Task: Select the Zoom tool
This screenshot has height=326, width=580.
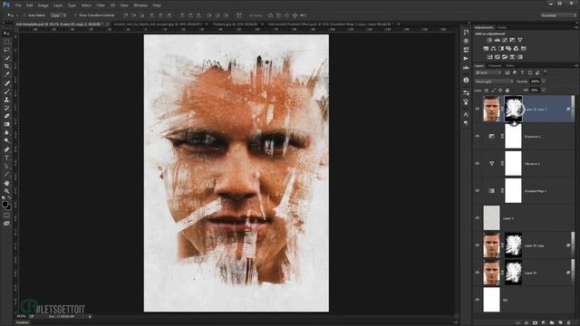Action: pyautogui.click(x=6, y=191)
